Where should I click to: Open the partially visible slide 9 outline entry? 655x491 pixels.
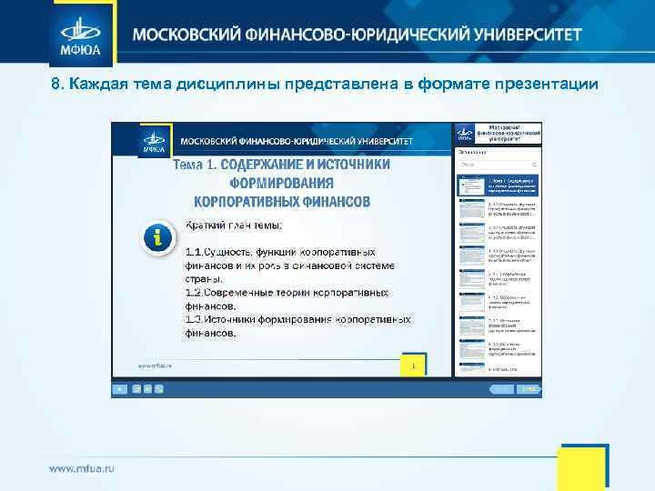click(498, 368)
